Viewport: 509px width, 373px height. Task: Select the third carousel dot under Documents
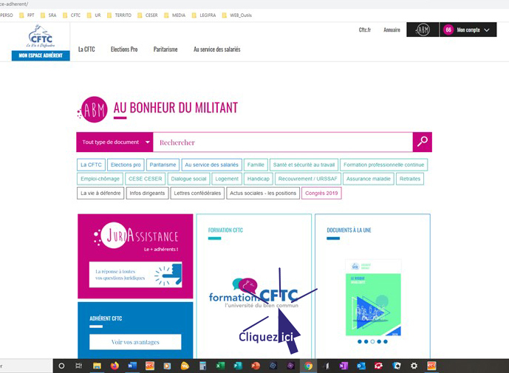coord(372,341)
